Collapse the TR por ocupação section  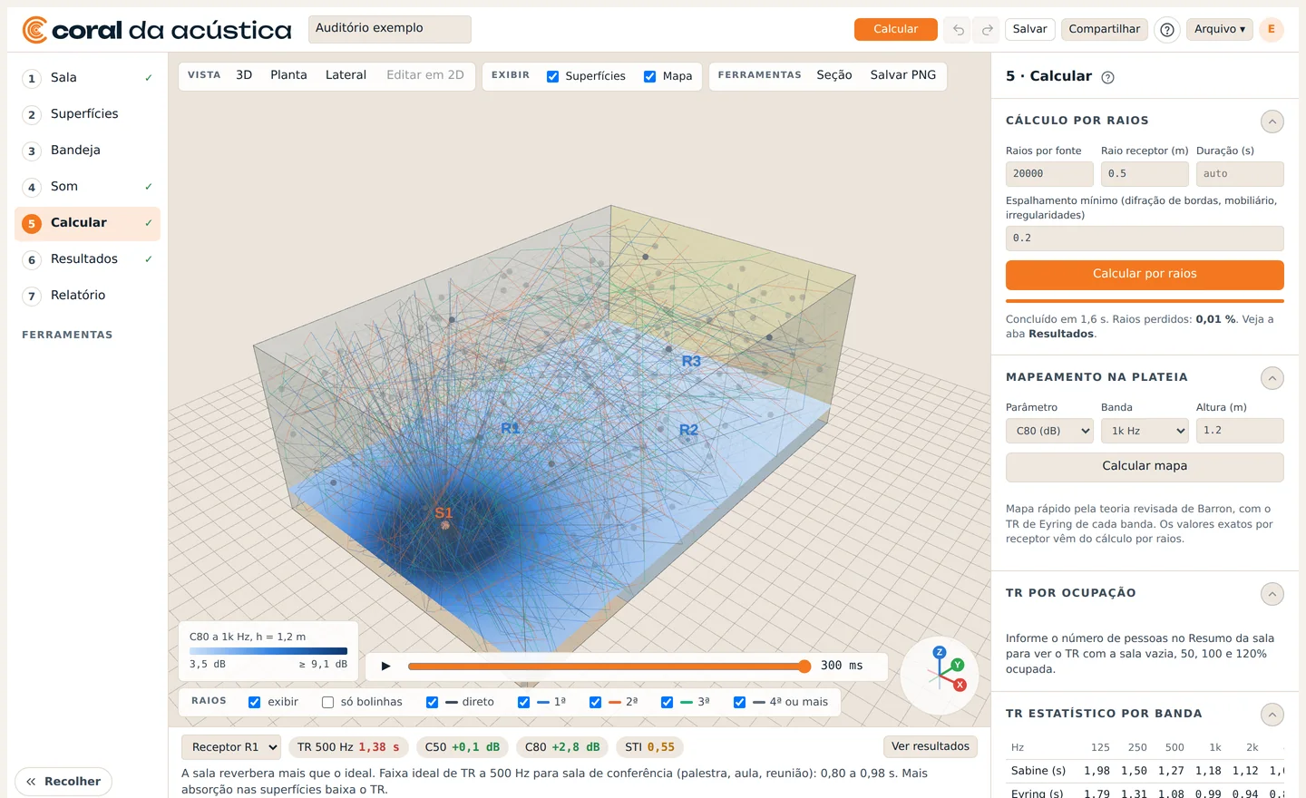pos(1272,594)
